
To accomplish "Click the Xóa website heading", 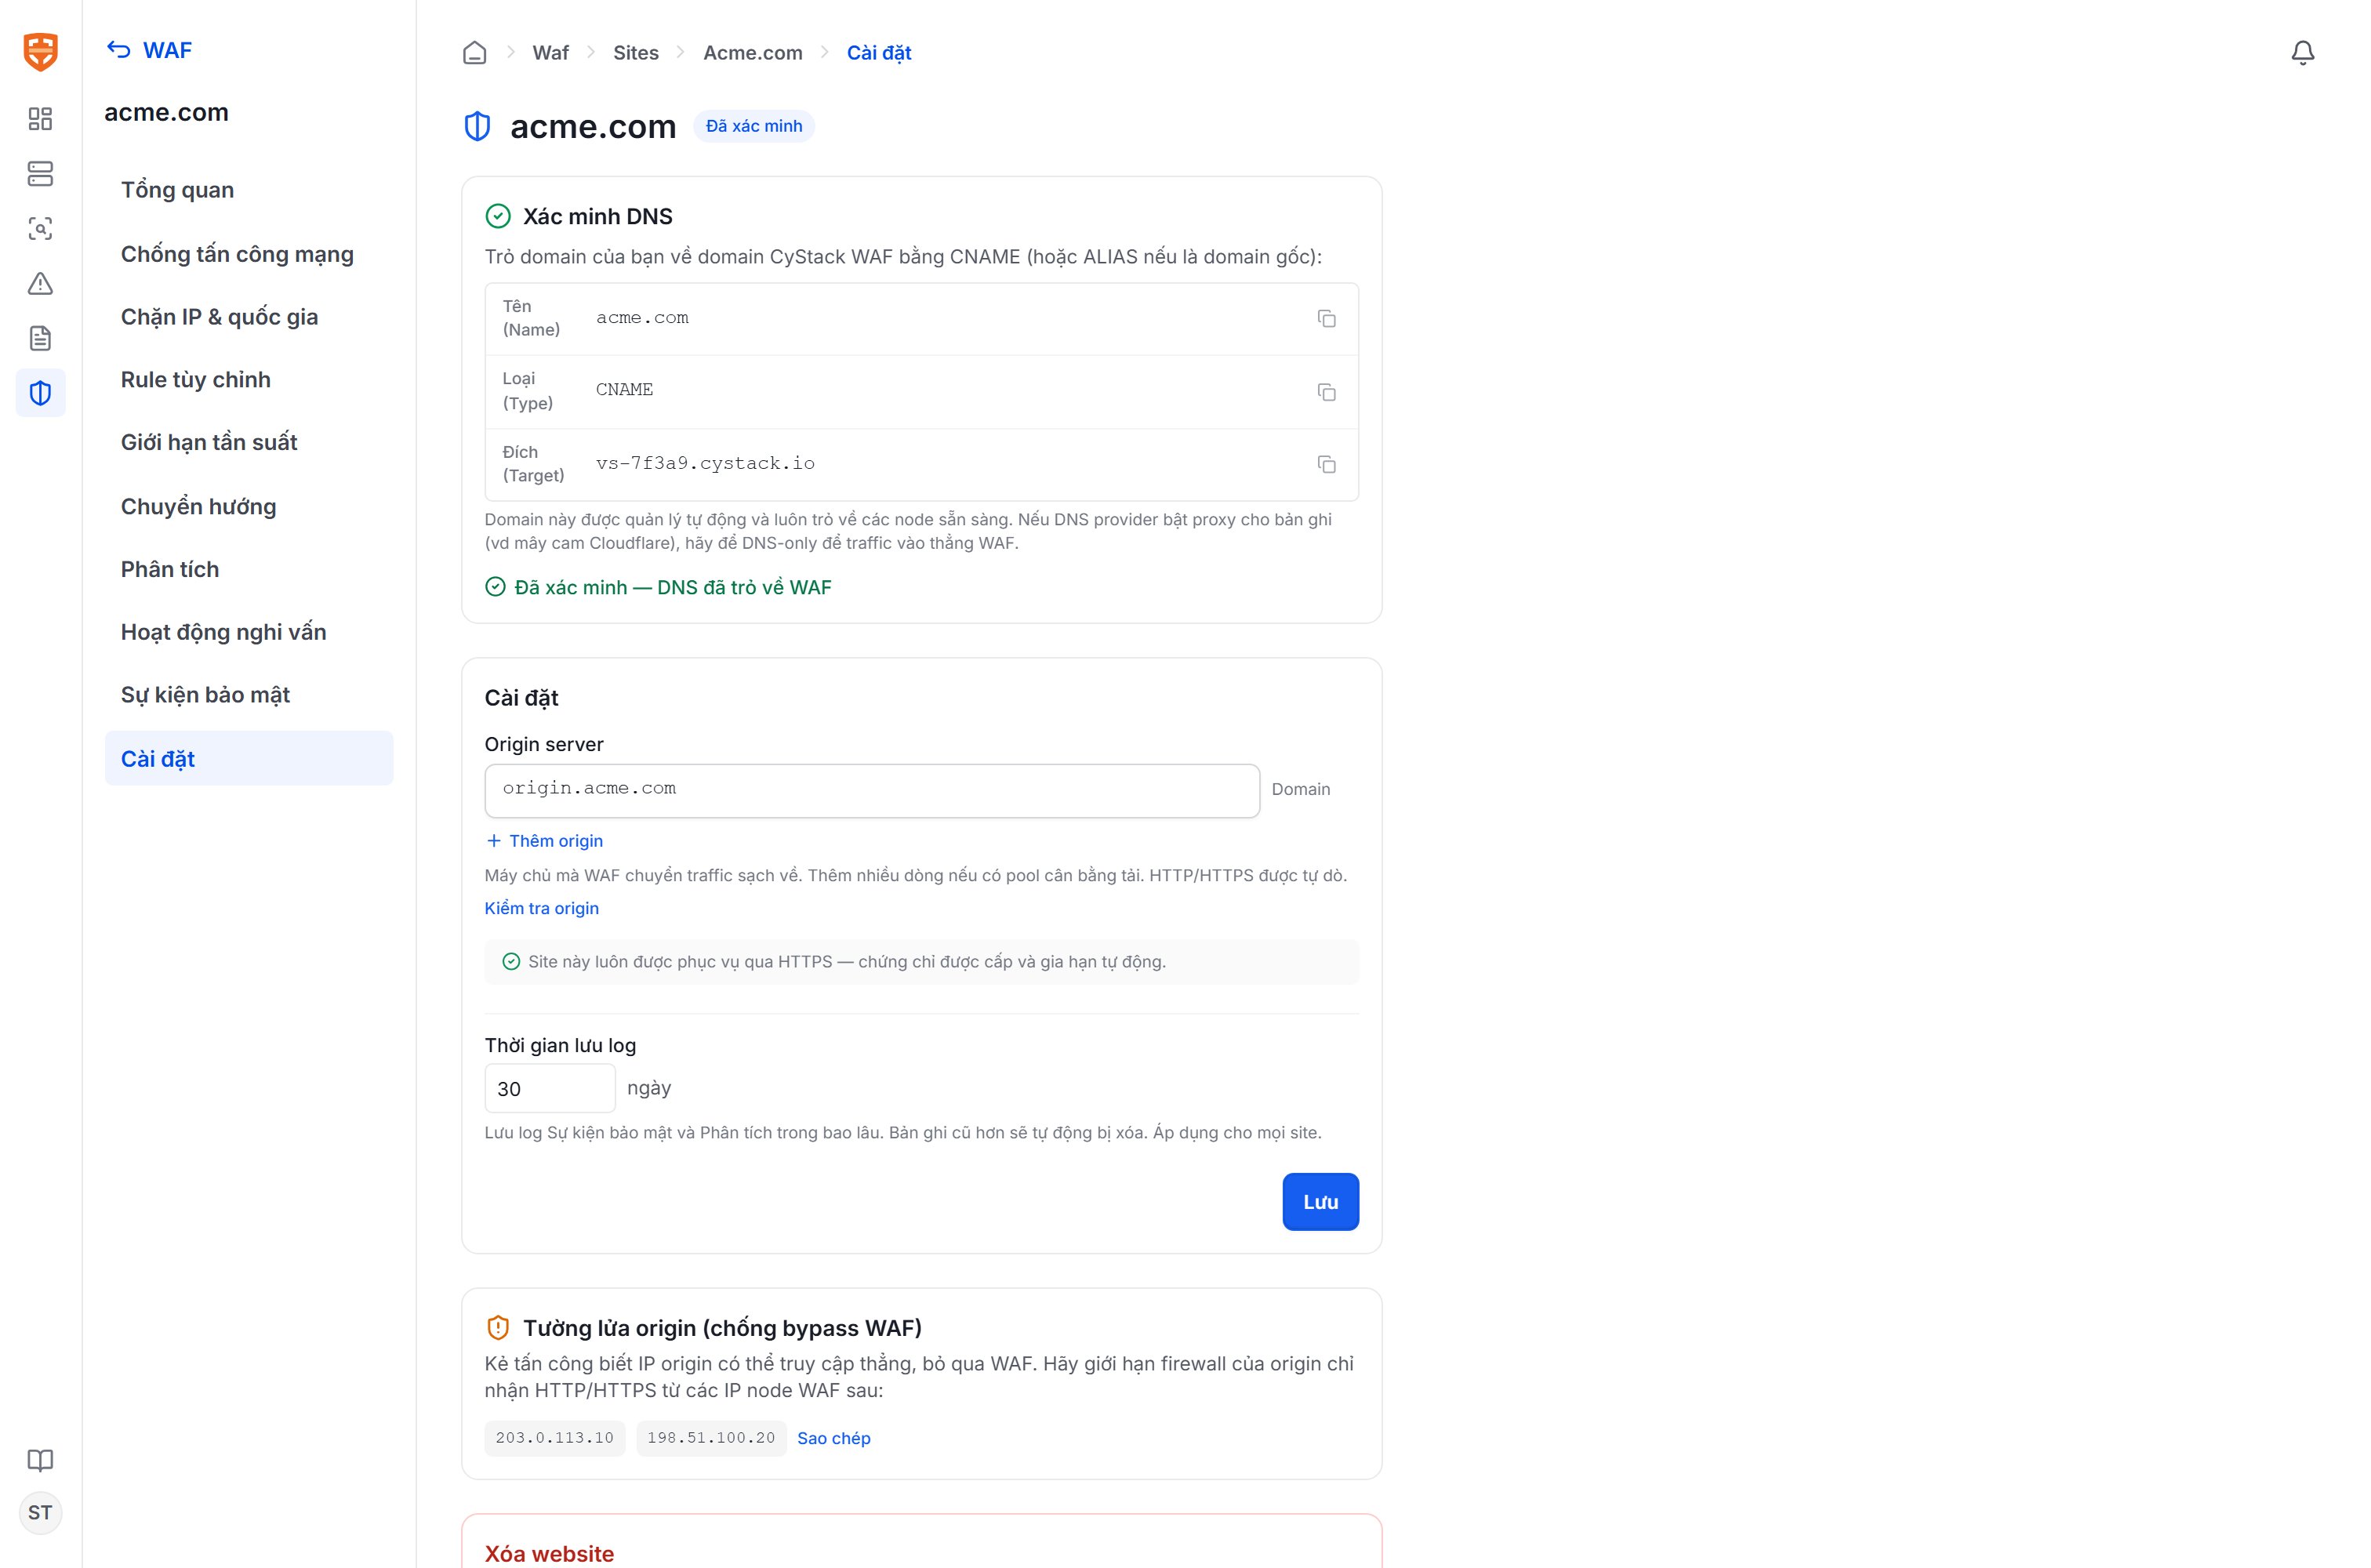I will (549, 1553).
